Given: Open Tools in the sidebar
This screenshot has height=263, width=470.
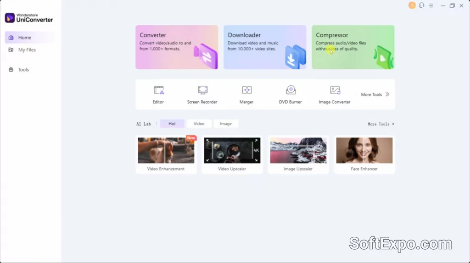Looking at the screenshot, I should 23,70.
